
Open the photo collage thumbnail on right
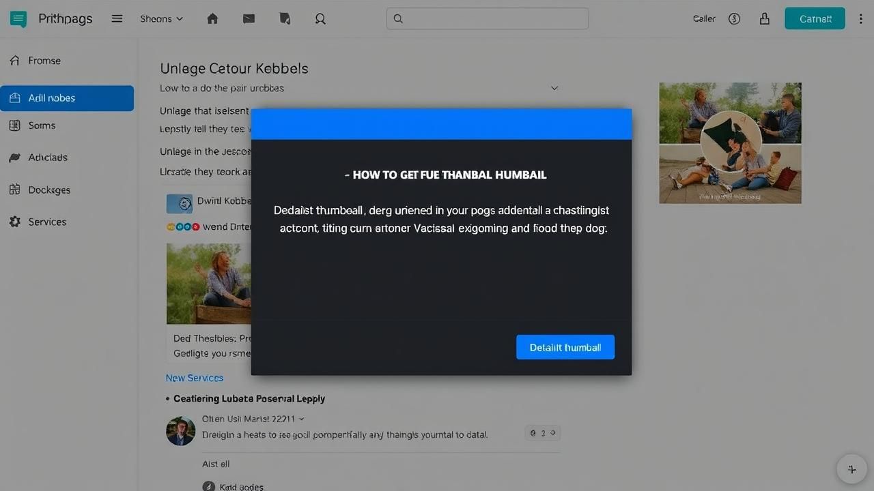(x=730, y=143)
